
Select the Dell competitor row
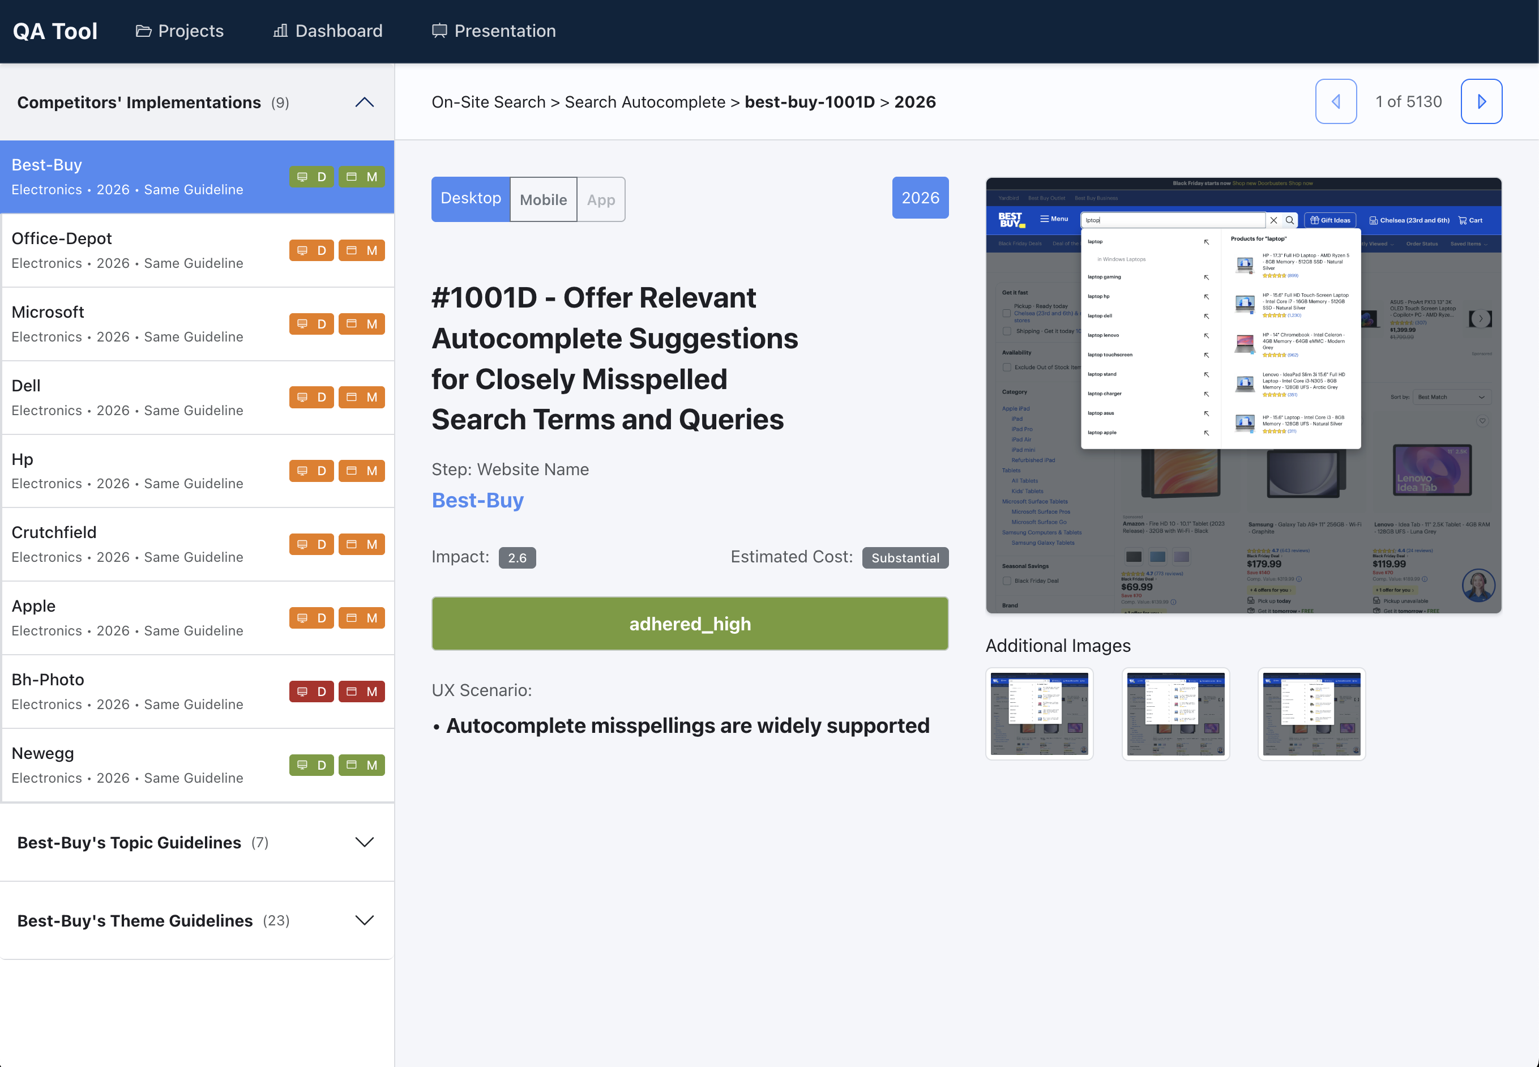pyautogui.click(x=197, y=398)
